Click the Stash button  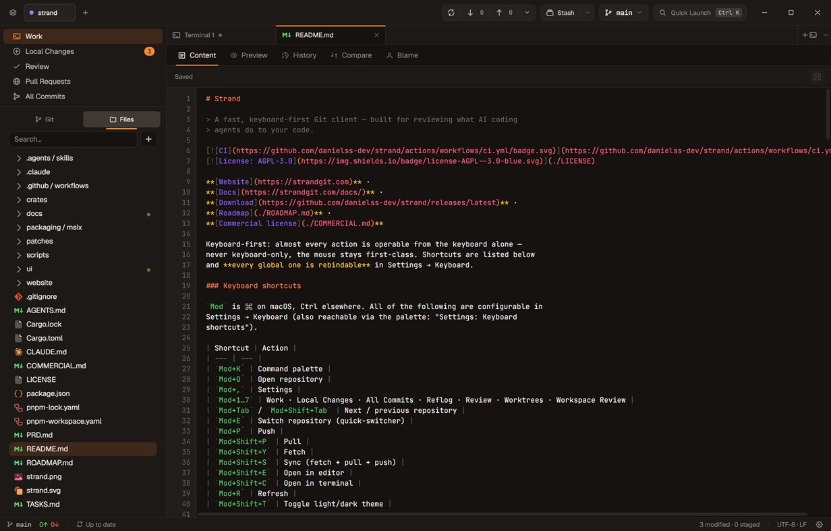tap(561, 13)
